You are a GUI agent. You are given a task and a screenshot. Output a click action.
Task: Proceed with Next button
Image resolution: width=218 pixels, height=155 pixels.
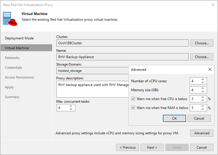[x=152, y=147]
